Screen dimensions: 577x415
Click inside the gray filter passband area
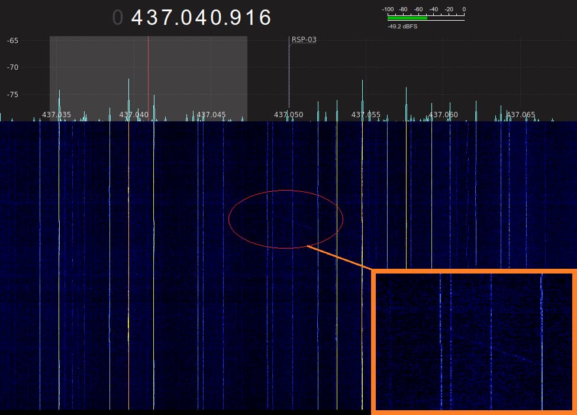pyautogui.click(x=201, y=71)
